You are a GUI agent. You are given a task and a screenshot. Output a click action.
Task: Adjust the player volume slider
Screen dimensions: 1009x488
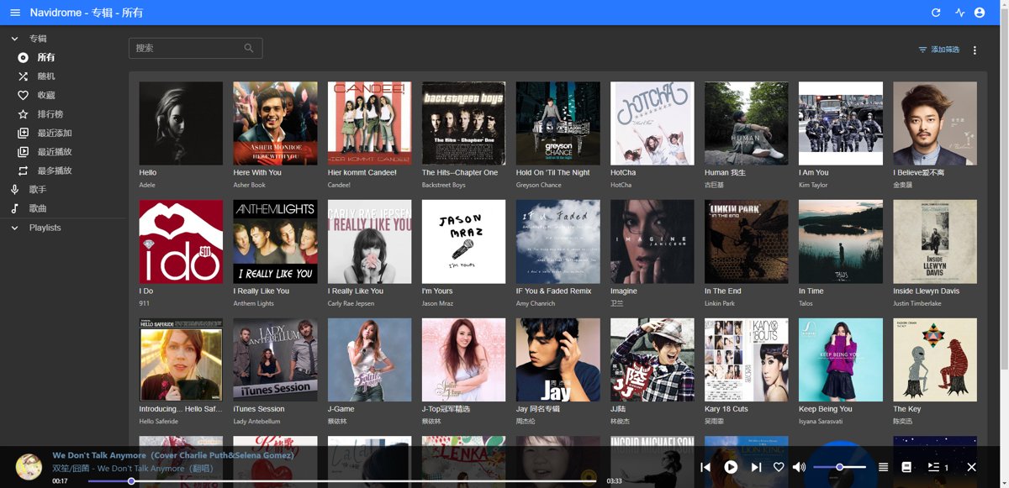pyautogui.click(x=839, y=467)
